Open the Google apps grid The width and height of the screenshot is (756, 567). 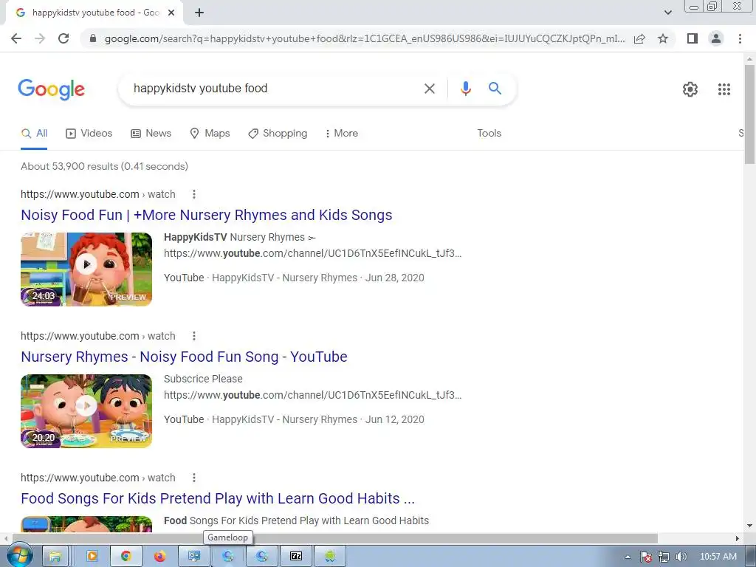point(724,89)
